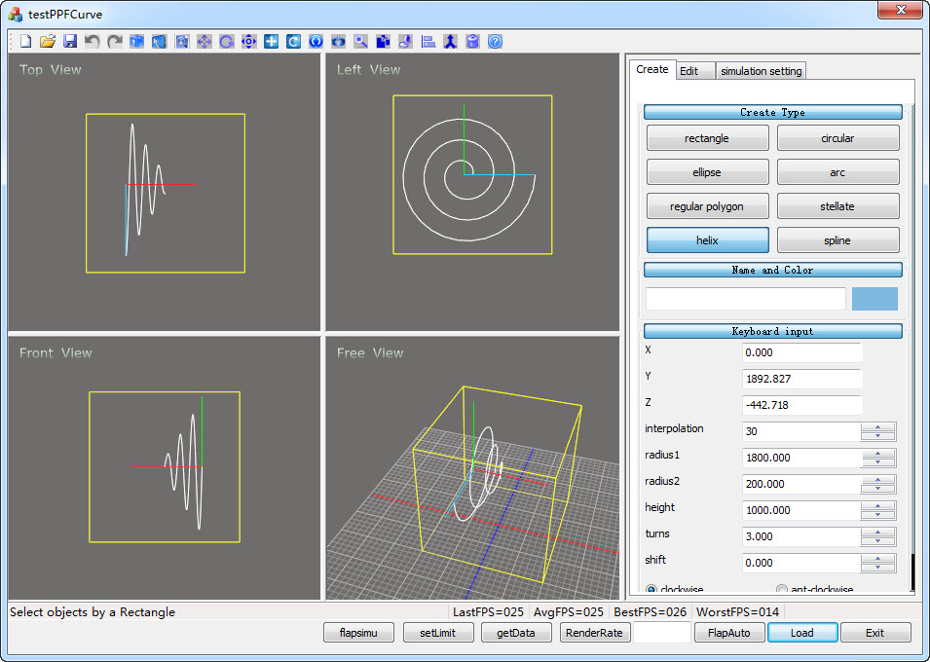The height and width of the screenshot is (662, 930).
Task: Choose the rectangle create type
Action: click(x=707, y=138)
